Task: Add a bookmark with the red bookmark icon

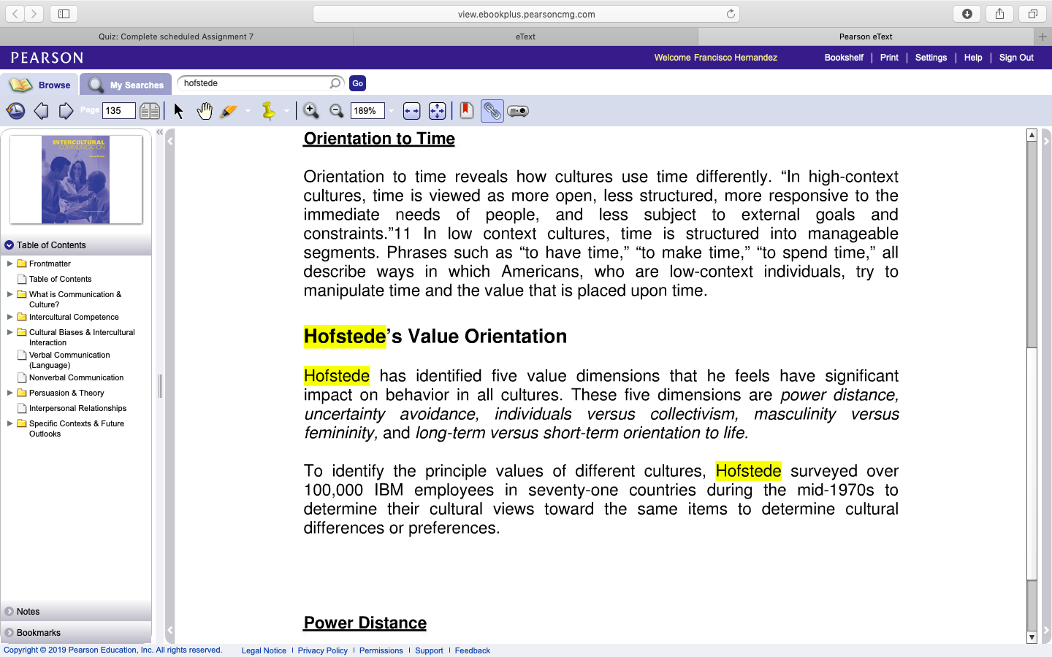Action: (x=466, y=111)
